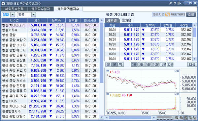Select the 홍콩항셍지수 row
The image size is (198, 121).
(x=50, y=111)
